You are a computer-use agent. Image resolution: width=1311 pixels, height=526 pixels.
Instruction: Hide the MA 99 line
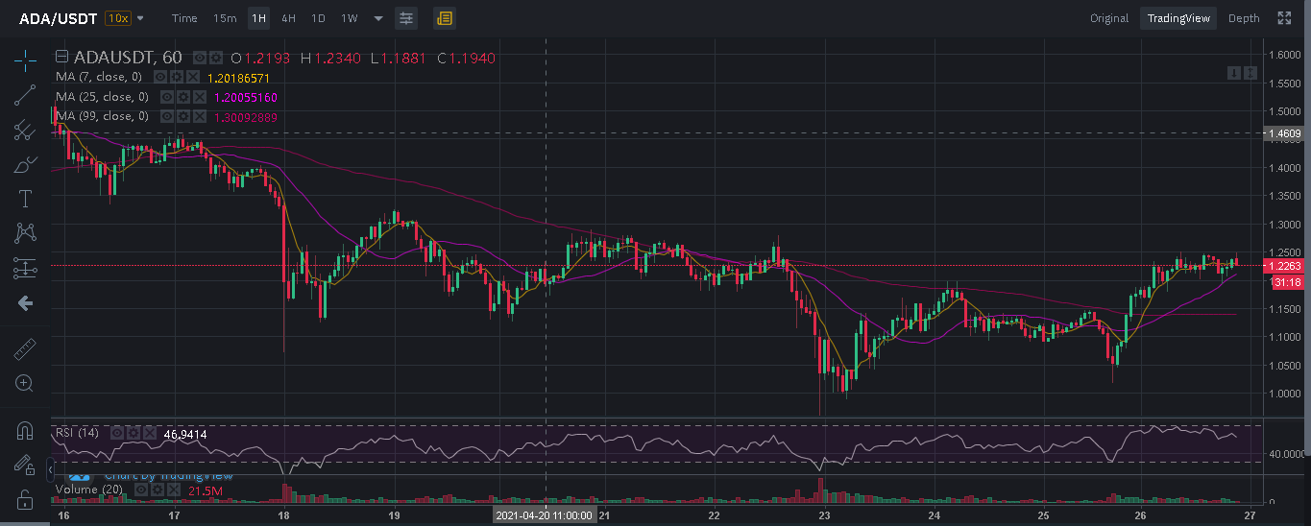tap(167, 116)
